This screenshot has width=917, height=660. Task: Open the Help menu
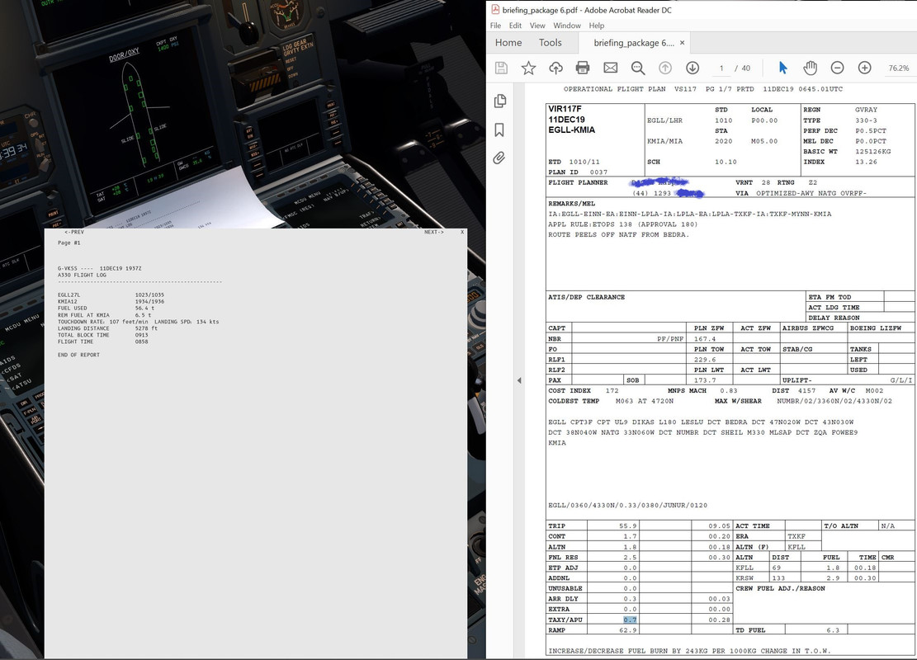[597, 26]
